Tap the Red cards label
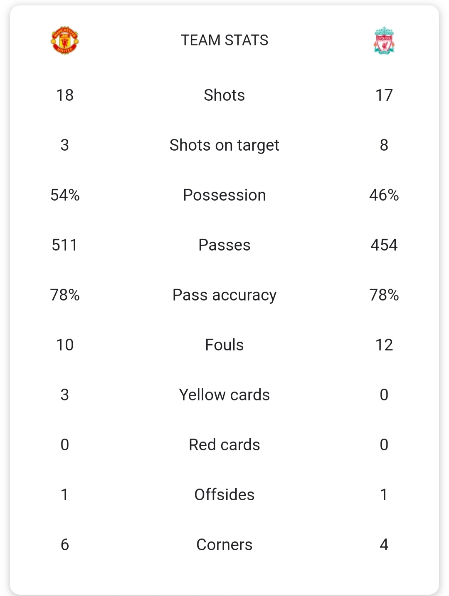 224,445
